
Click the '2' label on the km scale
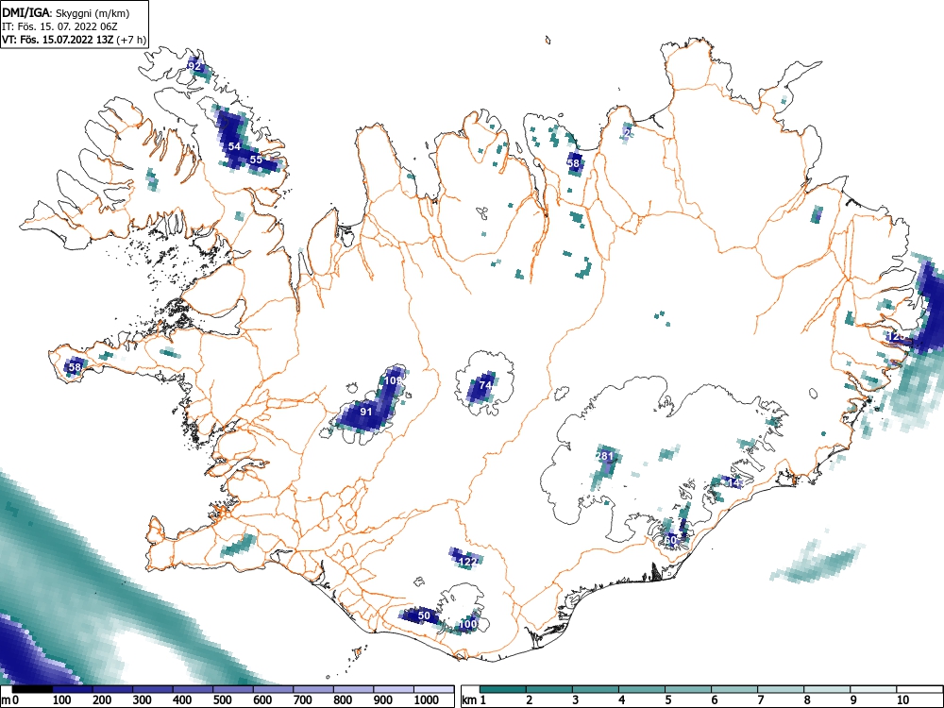point(530,700)
